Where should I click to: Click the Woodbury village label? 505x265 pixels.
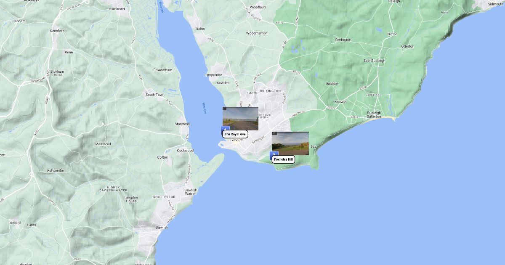pyautogui.click(x=258, y=7)
